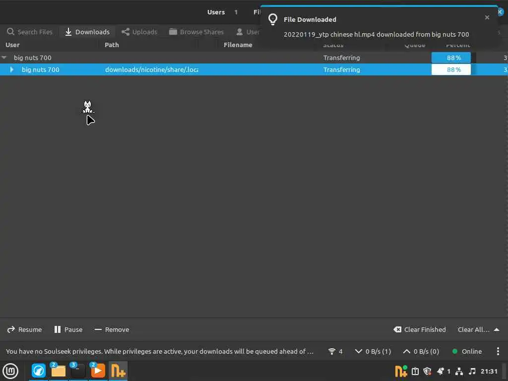Expand the selected big nuts 700 child row
The height and width of the screenshot is (381, 508).
click(12, 69)
